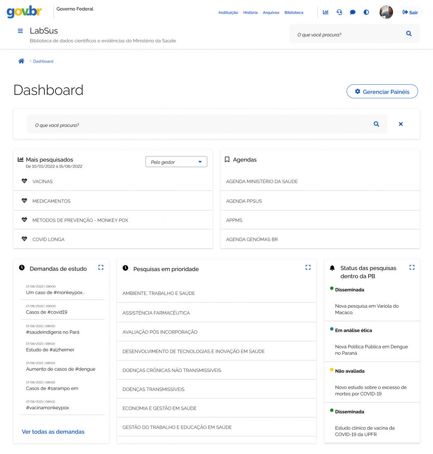Expand the Demandas de estudo panel

pos(101,267)
